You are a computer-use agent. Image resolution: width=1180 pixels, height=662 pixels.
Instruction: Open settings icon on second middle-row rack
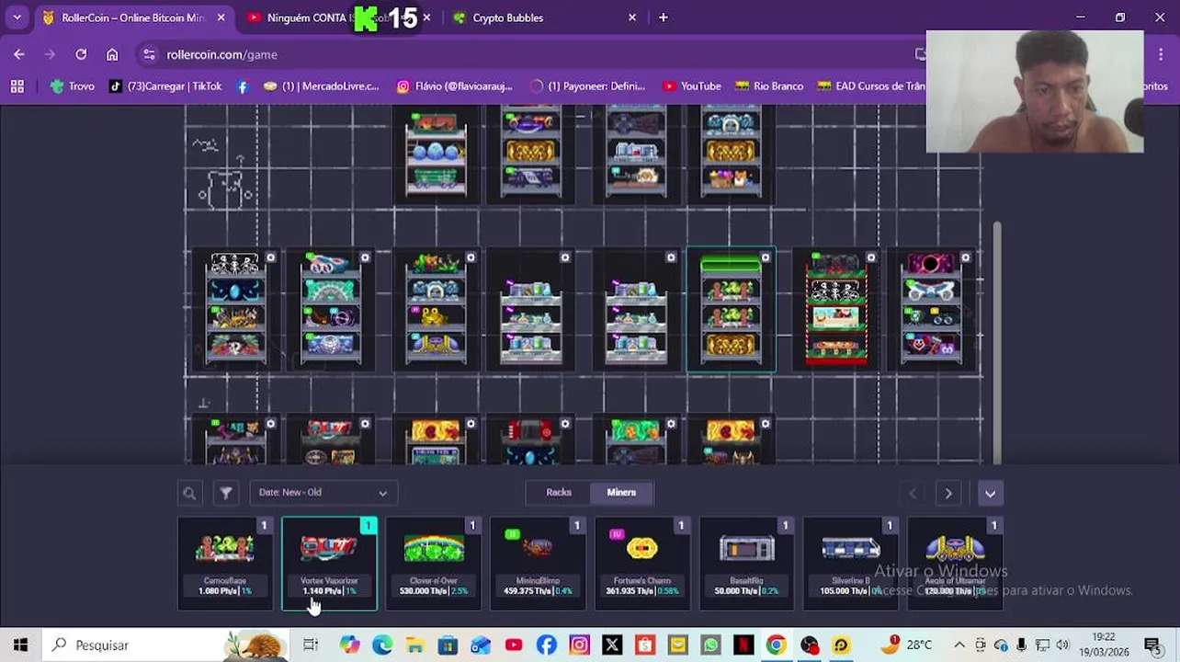[x=365, y=257]
